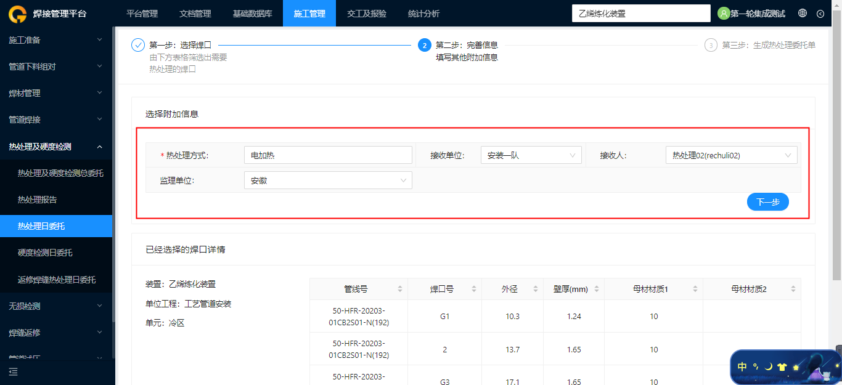
Task: Click wall thickness cell 1.24
Action: coord(574,316)
